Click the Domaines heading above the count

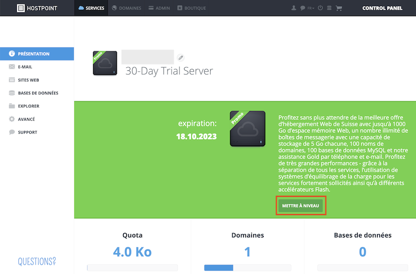click(248, 235)
